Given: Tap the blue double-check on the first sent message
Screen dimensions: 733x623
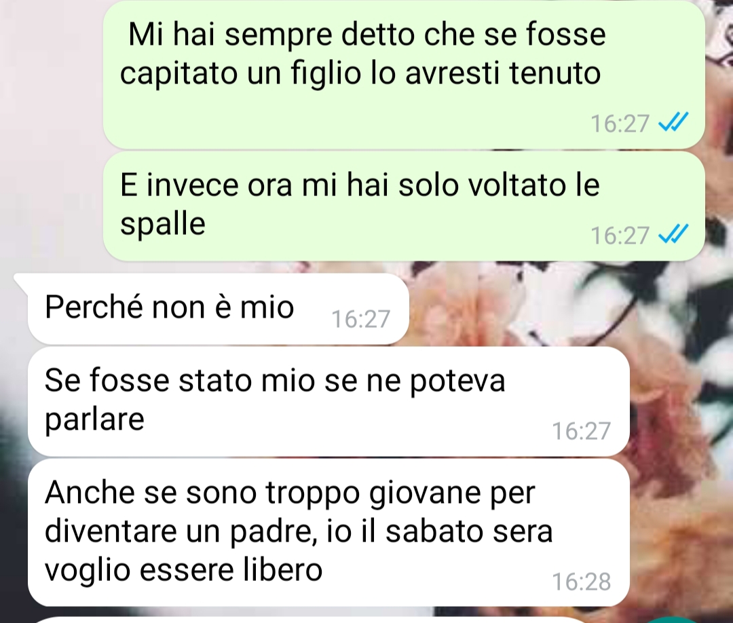Looking at the screenshot, I should pos(673,122).
